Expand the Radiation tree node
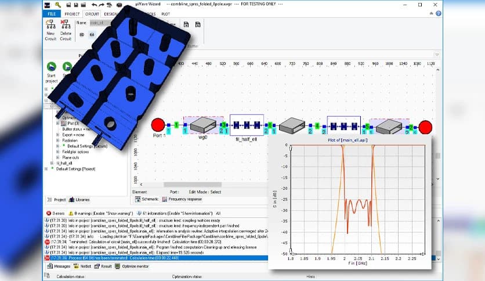 [x=57, y=140]
